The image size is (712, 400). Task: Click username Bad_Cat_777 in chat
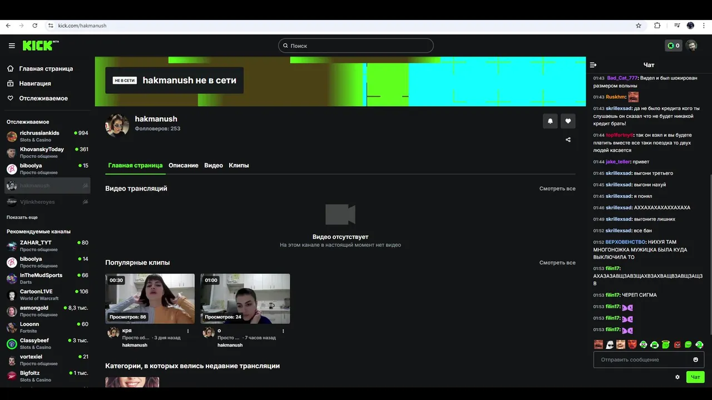point(622,78)
